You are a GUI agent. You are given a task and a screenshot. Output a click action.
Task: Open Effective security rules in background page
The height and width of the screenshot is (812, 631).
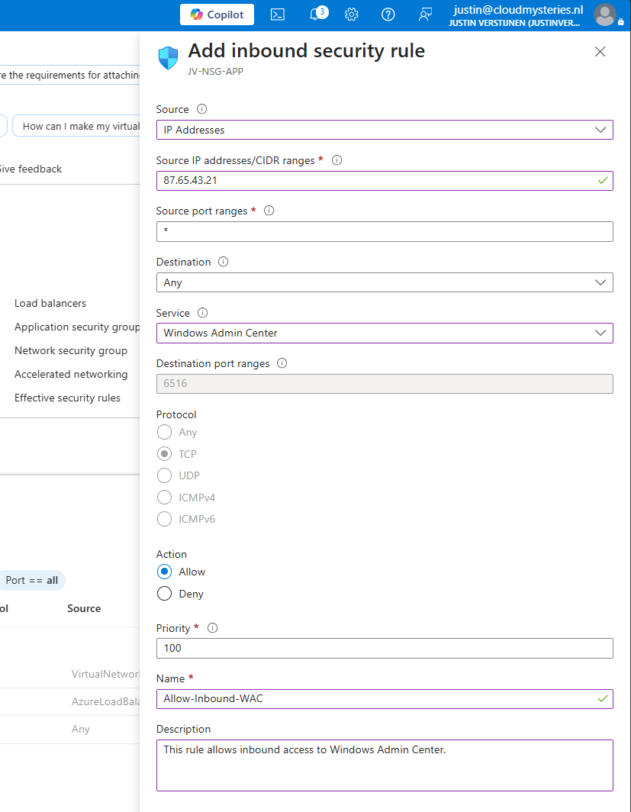click(x=67, y=398)
